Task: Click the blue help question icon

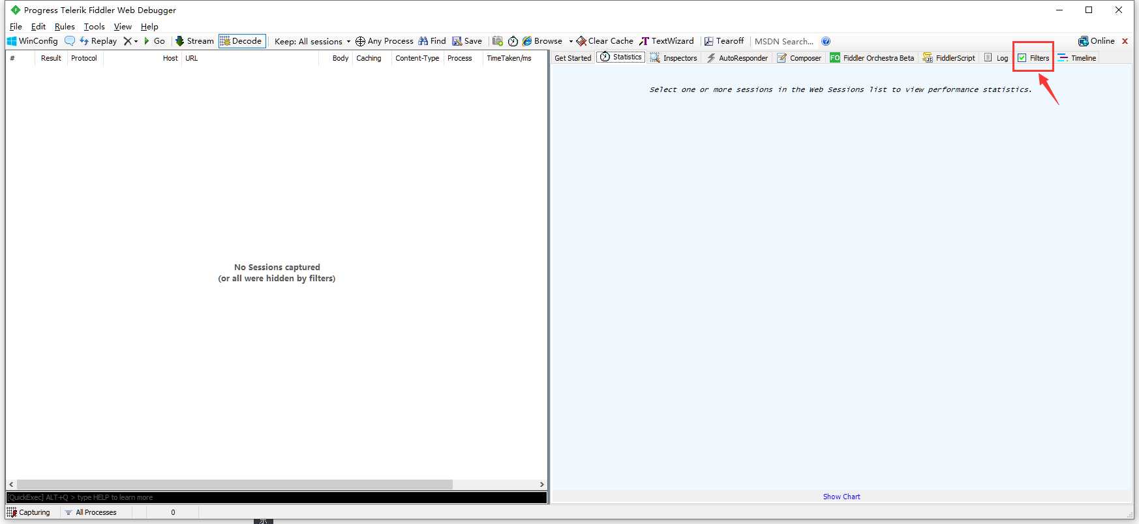Action: tap(826, 41)
